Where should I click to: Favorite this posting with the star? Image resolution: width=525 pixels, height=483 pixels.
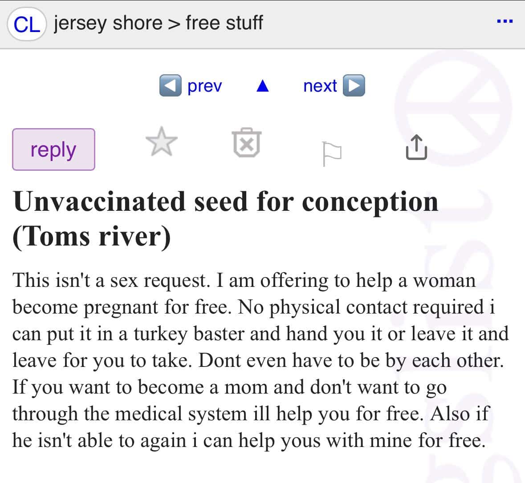tap(161, 142)
